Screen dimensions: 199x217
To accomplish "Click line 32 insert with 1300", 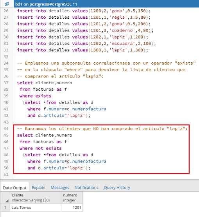I will pos(82,50).
